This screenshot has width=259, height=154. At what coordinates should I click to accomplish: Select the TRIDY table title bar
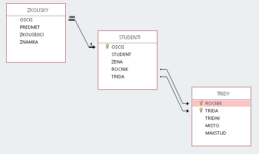(221, 93)
